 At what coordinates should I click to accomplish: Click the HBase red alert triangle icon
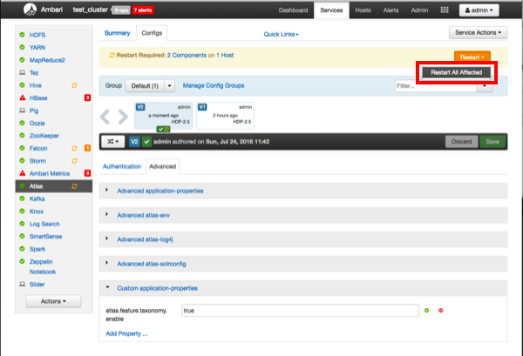click(x=23, y=97)
